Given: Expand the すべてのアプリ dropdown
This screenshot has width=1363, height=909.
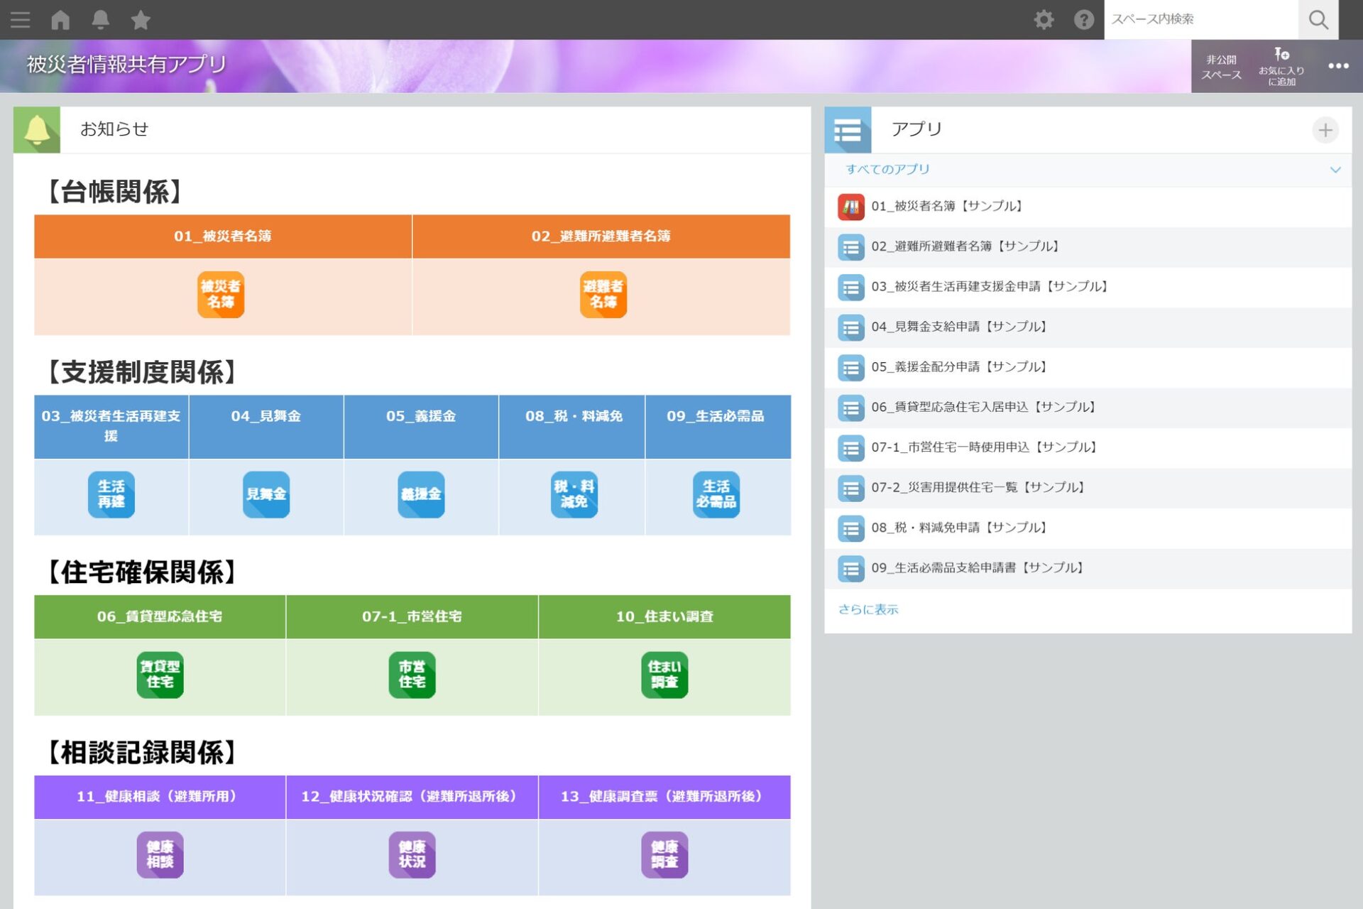Looking at the screenshot, I should (1335, 170).
